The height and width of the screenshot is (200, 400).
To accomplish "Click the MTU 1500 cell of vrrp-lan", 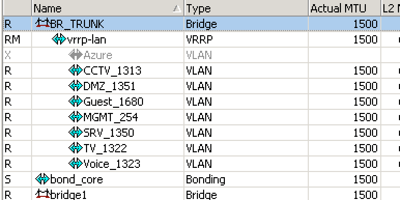I will point(345,39).
